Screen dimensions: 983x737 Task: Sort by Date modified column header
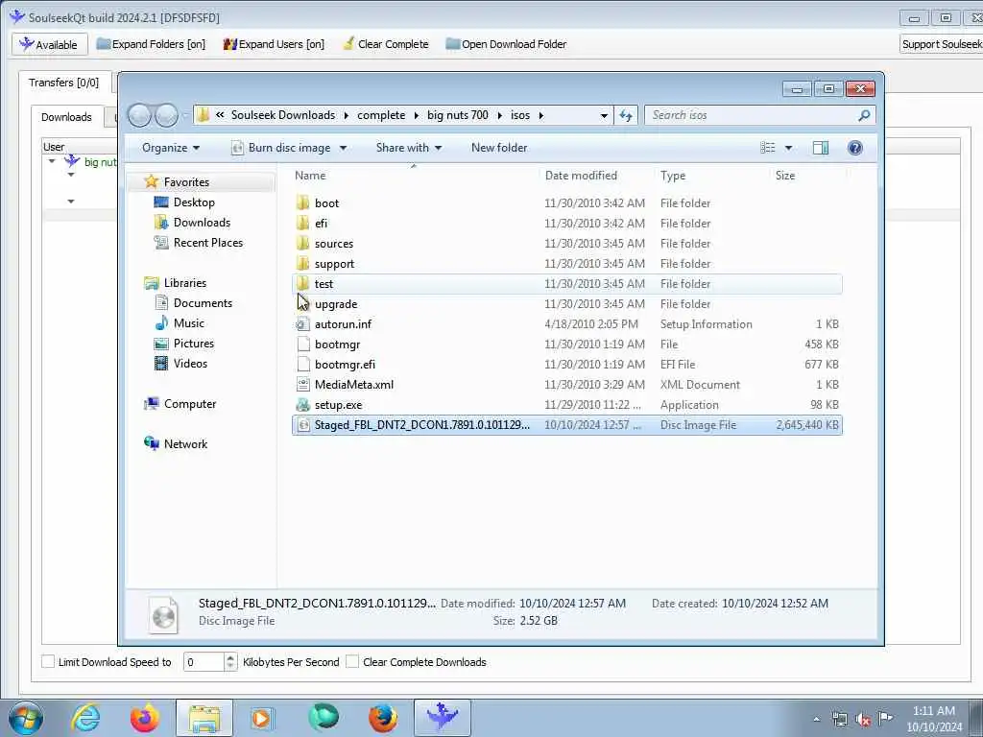pos(581,176)
